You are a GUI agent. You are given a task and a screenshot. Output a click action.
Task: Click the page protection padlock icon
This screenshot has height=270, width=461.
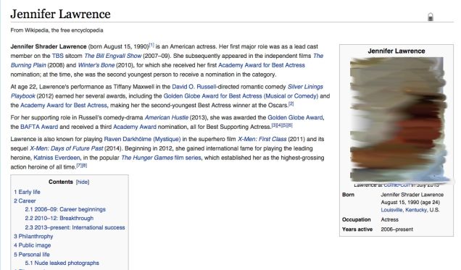431,17
